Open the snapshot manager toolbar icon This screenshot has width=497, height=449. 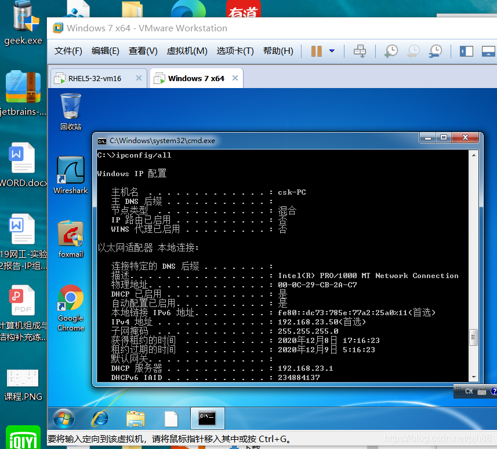[436, 51]
